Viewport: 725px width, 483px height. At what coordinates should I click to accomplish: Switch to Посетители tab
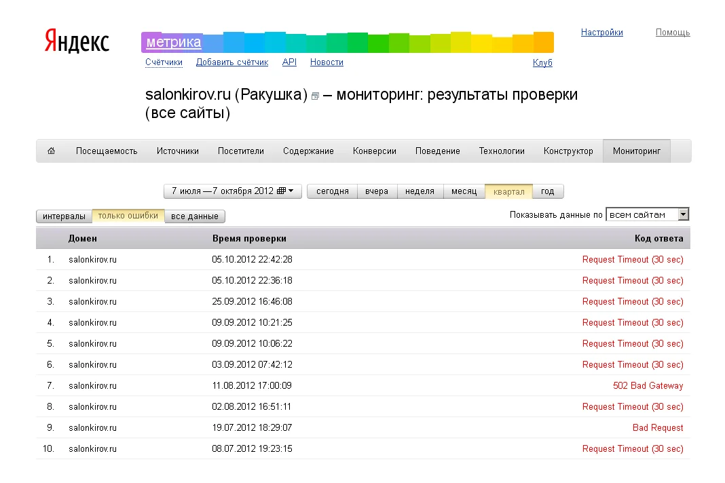pos(241,151)
